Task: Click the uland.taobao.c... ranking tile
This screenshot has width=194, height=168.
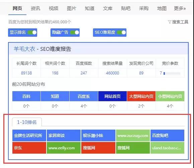Action: (167, 148)
